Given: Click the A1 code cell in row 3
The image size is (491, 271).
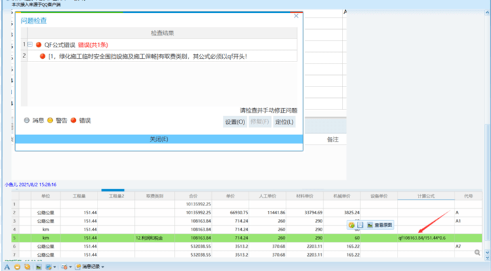Looking at the screenshot, I should [x=468, y=221].
